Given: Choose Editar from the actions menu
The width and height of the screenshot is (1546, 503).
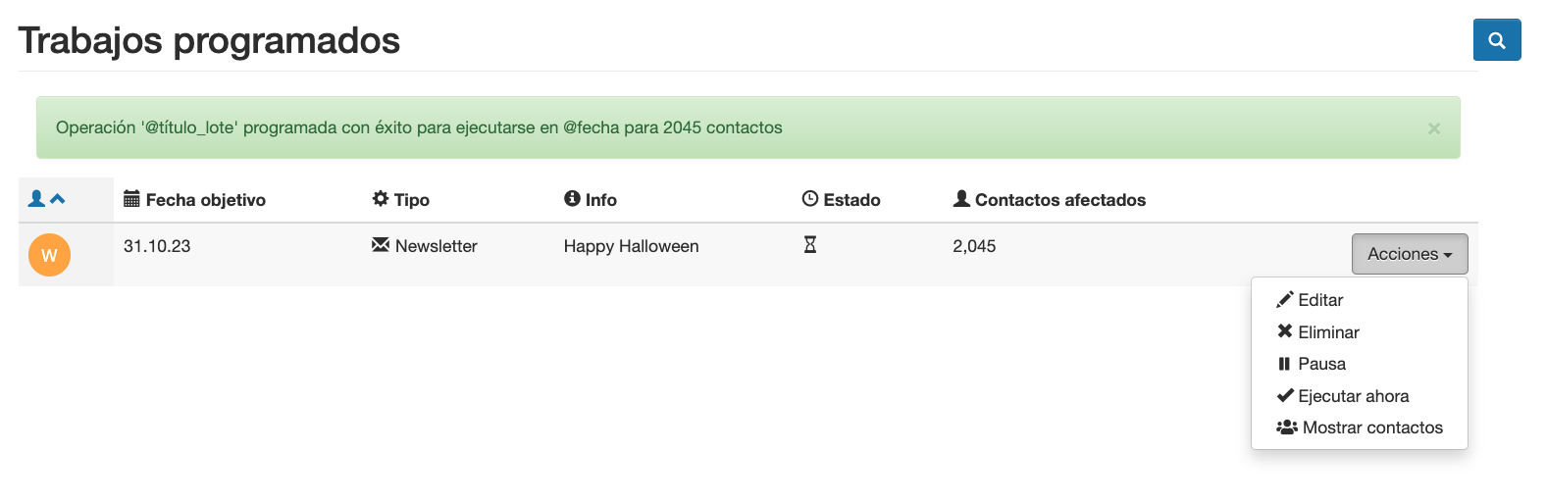Looking at the screenshot, I should (1319, 300).
